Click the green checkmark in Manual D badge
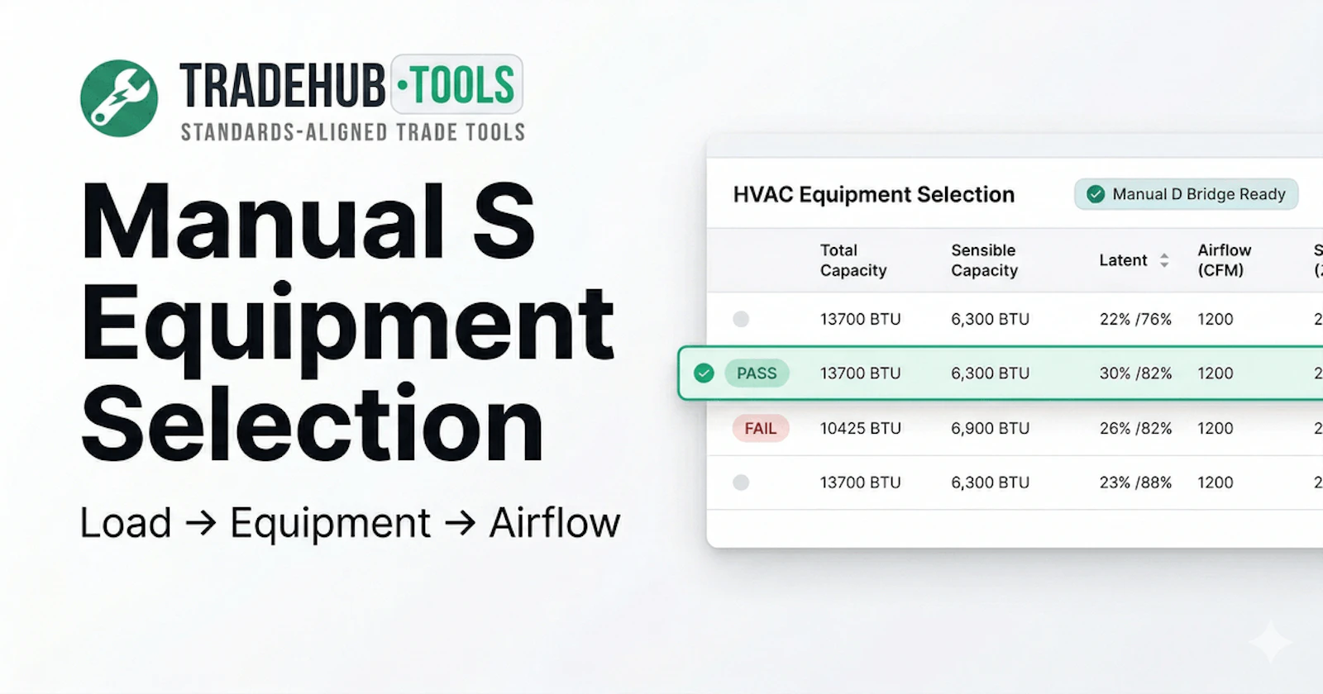 [1096, 194]
